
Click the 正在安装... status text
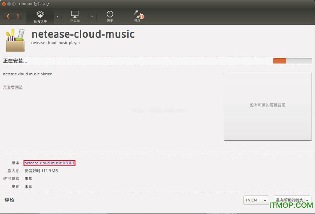pyautogui.click(x=15, y=61)
